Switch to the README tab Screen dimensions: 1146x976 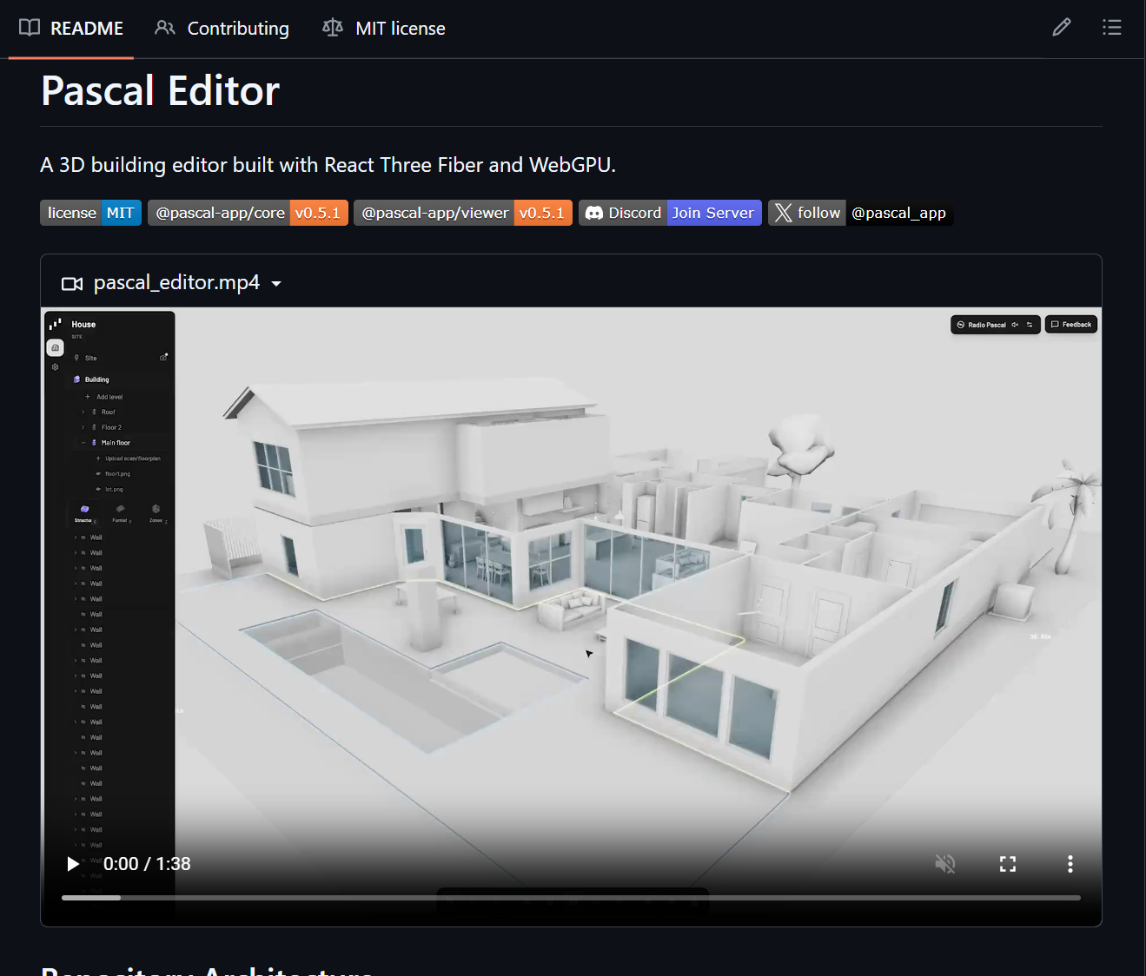point(71,28)
